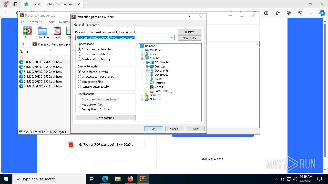
Task: Select Network in the folder tree
Action: (155, 99)
